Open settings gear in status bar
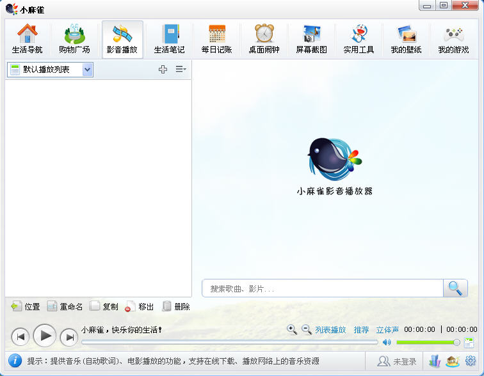The width and height of the screenshot is (484, 376). pyautogui.click(x=471, y=361)
